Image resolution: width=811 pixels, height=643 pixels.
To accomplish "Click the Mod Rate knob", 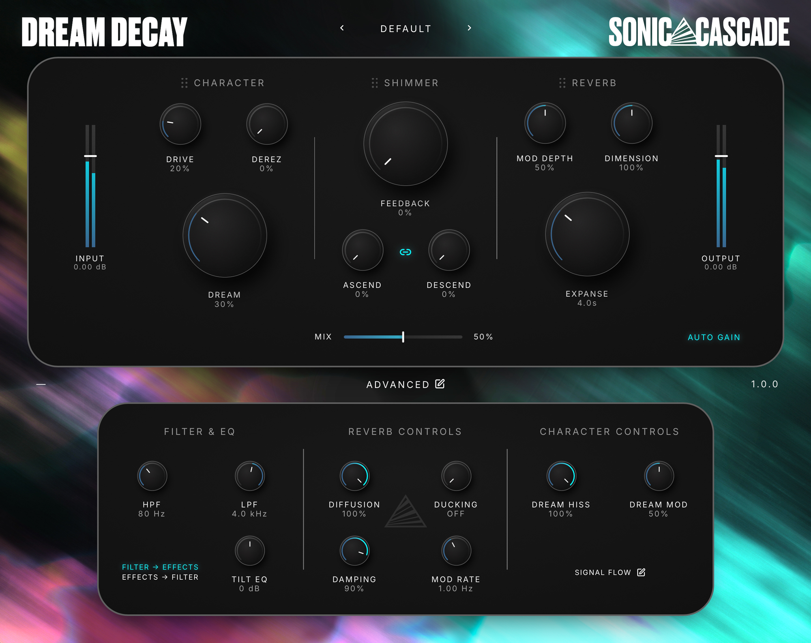I will 456,551.
